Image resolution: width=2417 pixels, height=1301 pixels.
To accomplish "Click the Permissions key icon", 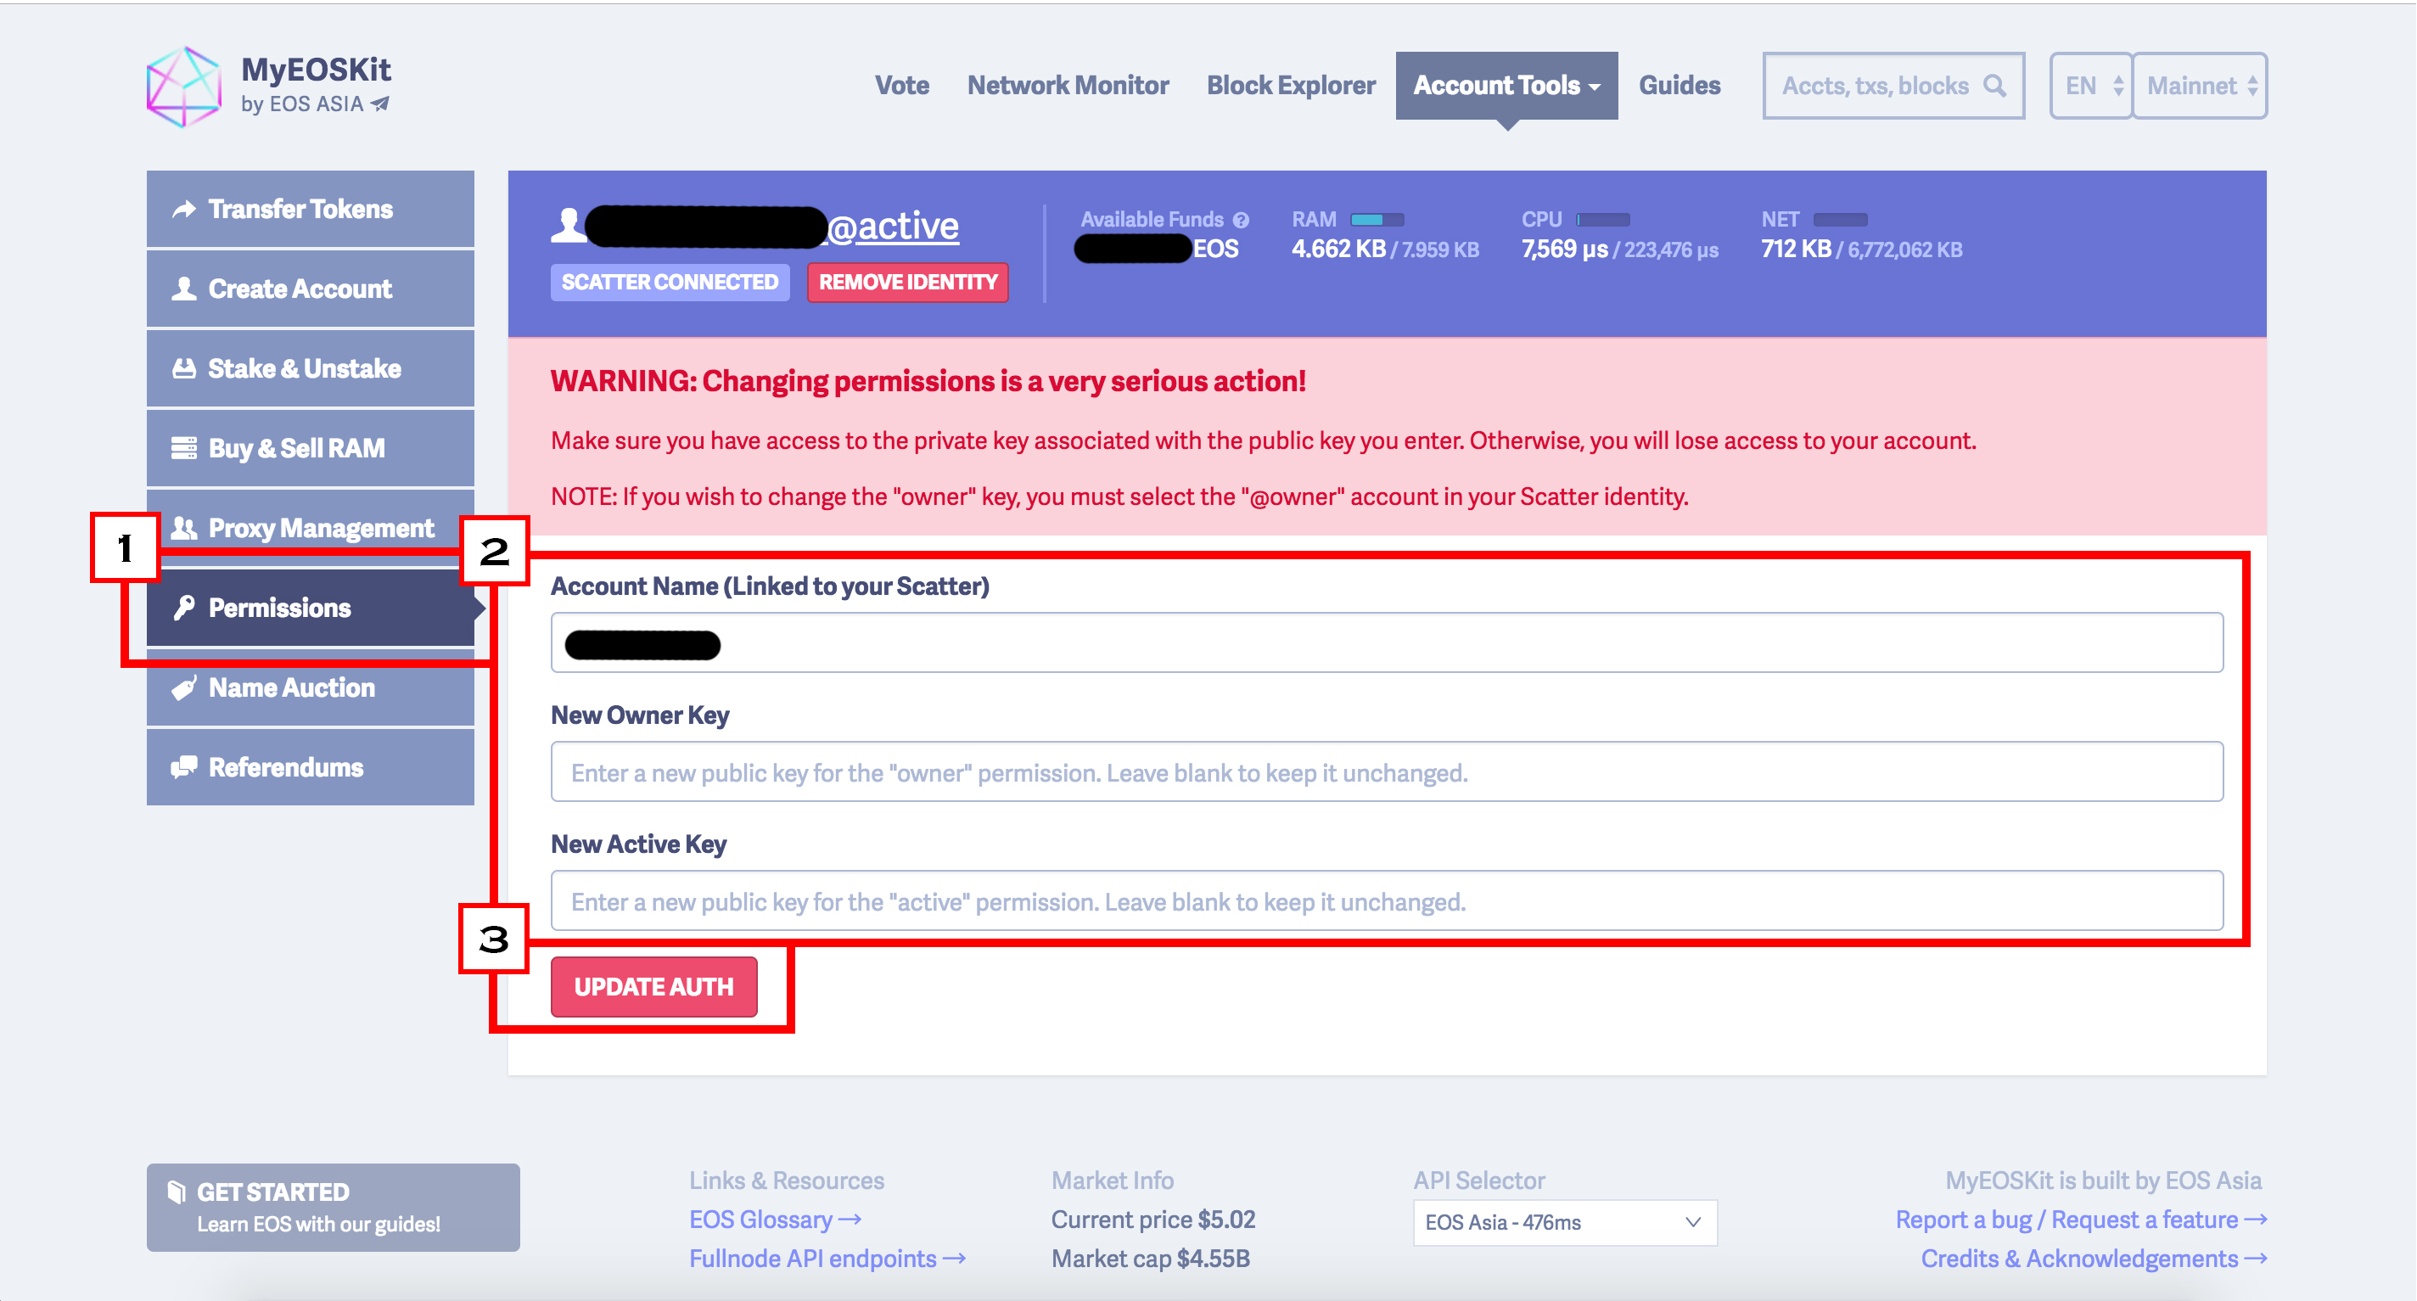I will click(184, 608).
